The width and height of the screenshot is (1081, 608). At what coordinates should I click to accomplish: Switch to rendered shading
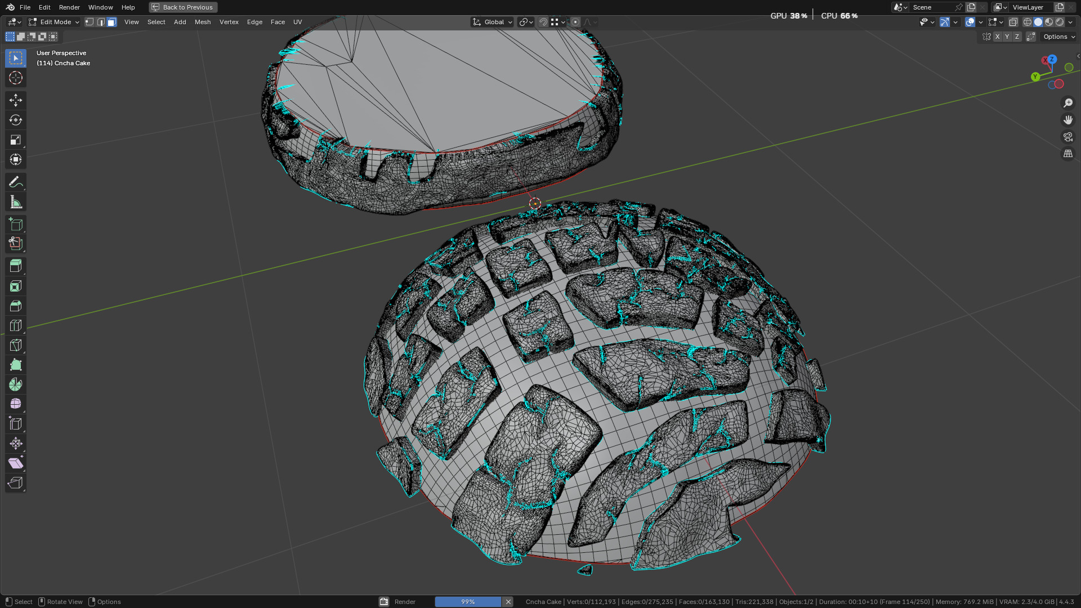pos(1060,22)
